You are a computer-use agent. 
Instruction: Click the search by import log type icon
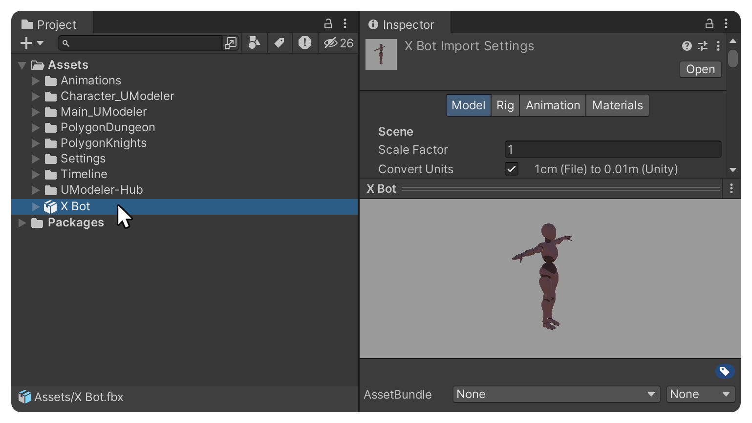click(x=305, y=43)
